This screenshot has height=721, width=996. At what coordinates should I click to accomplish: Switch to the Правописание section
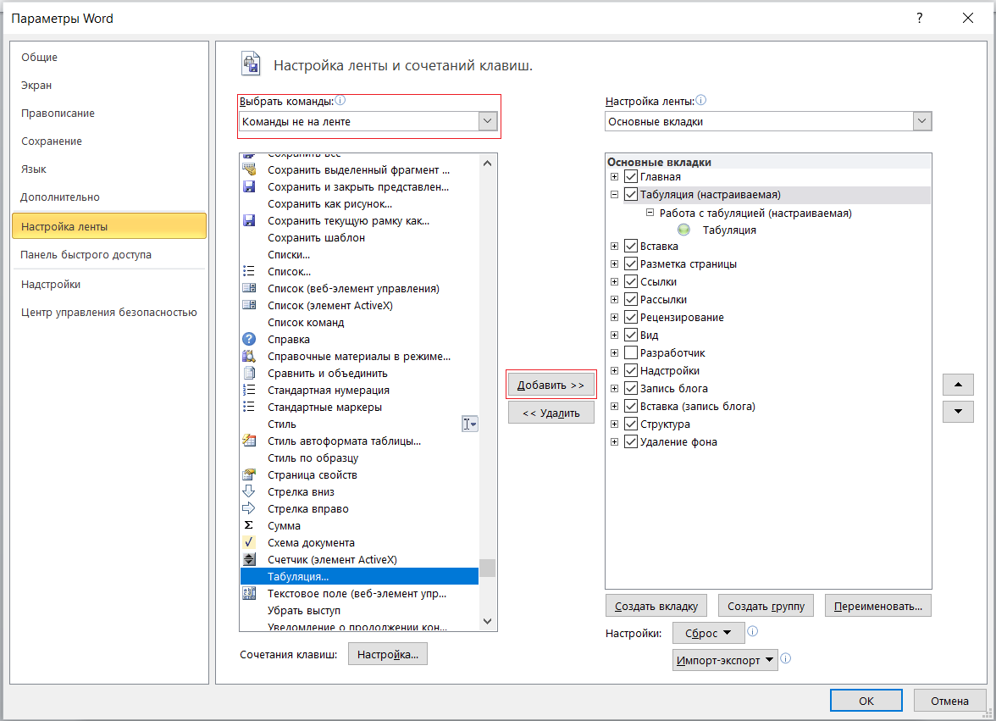[58, 113]
